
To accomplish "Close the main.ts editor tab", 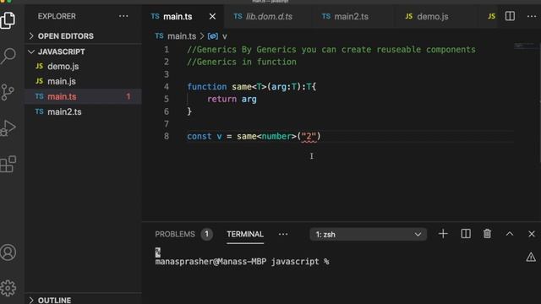I will pyautogui.click(x=212, y=16).
